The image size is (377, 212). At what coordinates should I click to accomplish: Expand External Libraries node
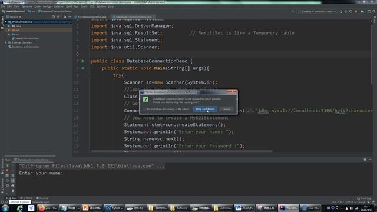(6, 42)
